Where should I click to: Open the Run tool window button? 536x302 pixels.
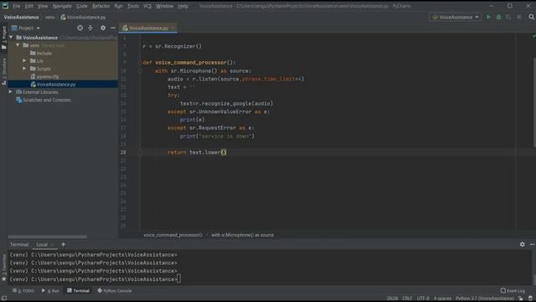pos(50,291)
